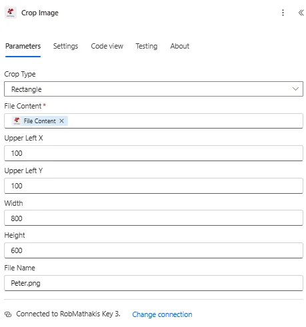The image size is (306, 327).
Task: Remove the File Content token
Action: pyautogui.click(x=61, y=121)
